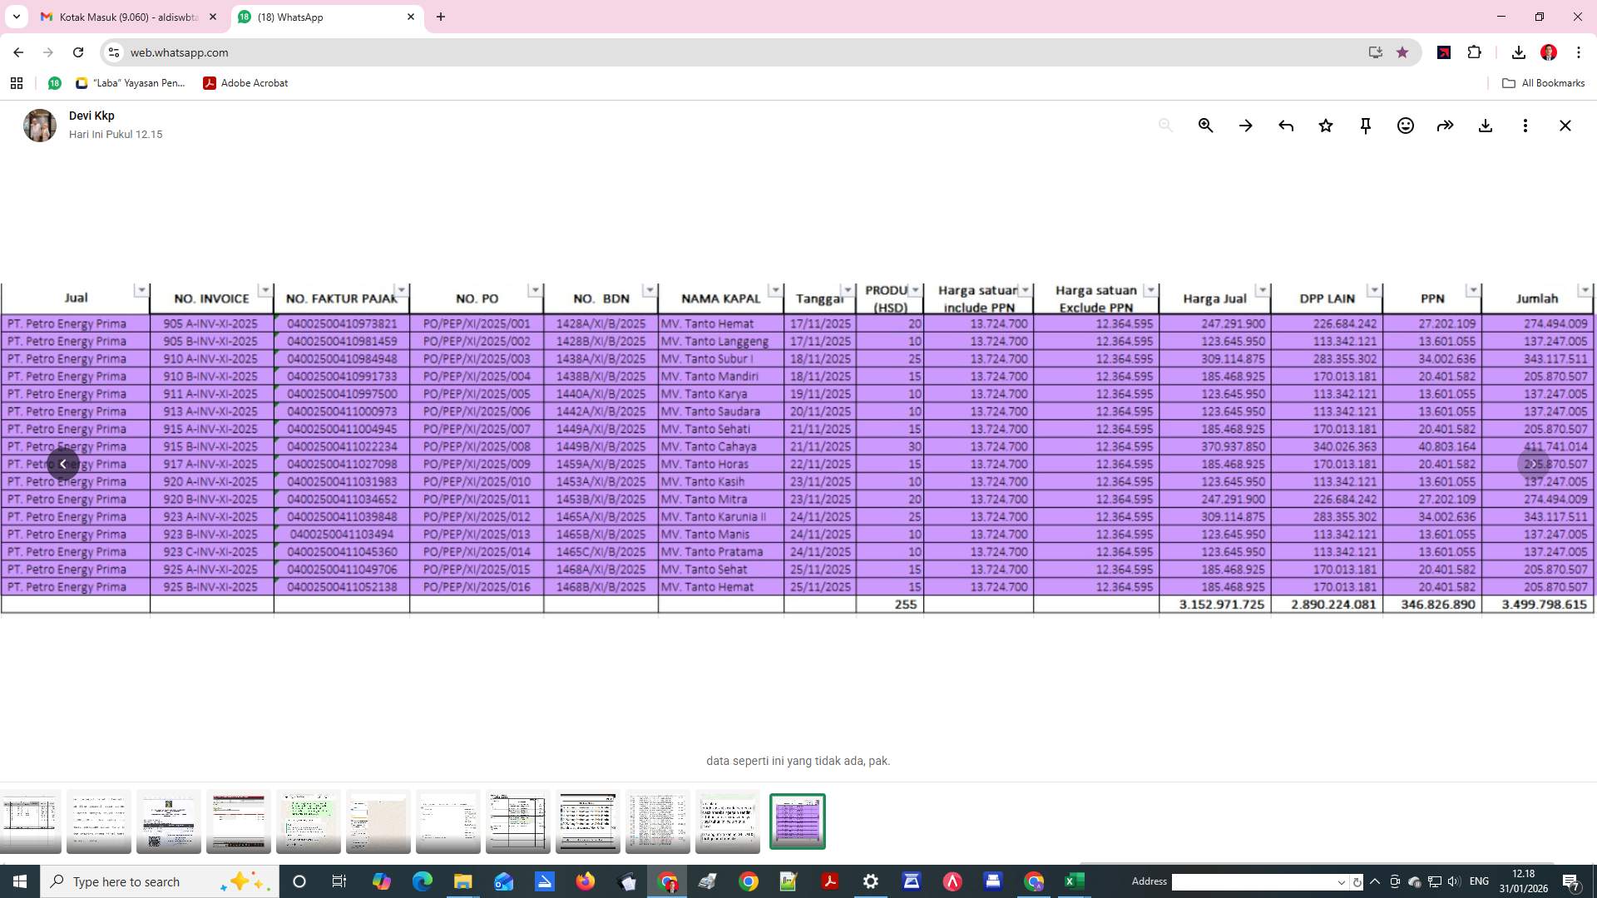Screen dimensions: 1597x898
Task: Open the Laba Yayasan bookmark
Action: [x=131, y=83]
